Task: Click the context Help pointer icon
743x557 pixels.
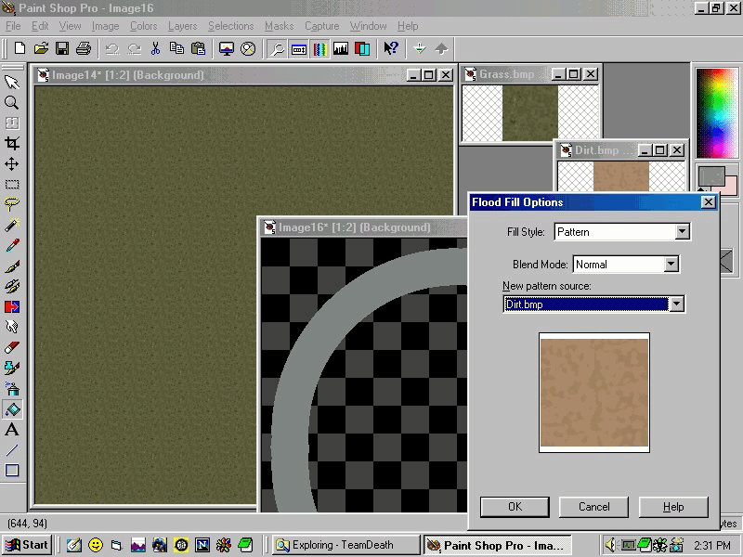Action: click(x=391, y=48)
